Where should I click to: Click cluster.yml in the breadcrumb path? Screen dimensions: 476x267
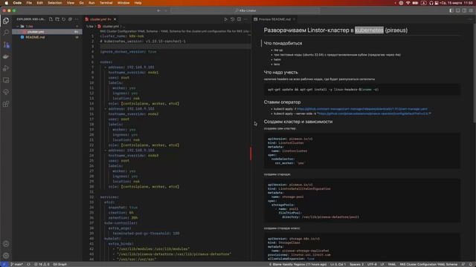111,27
